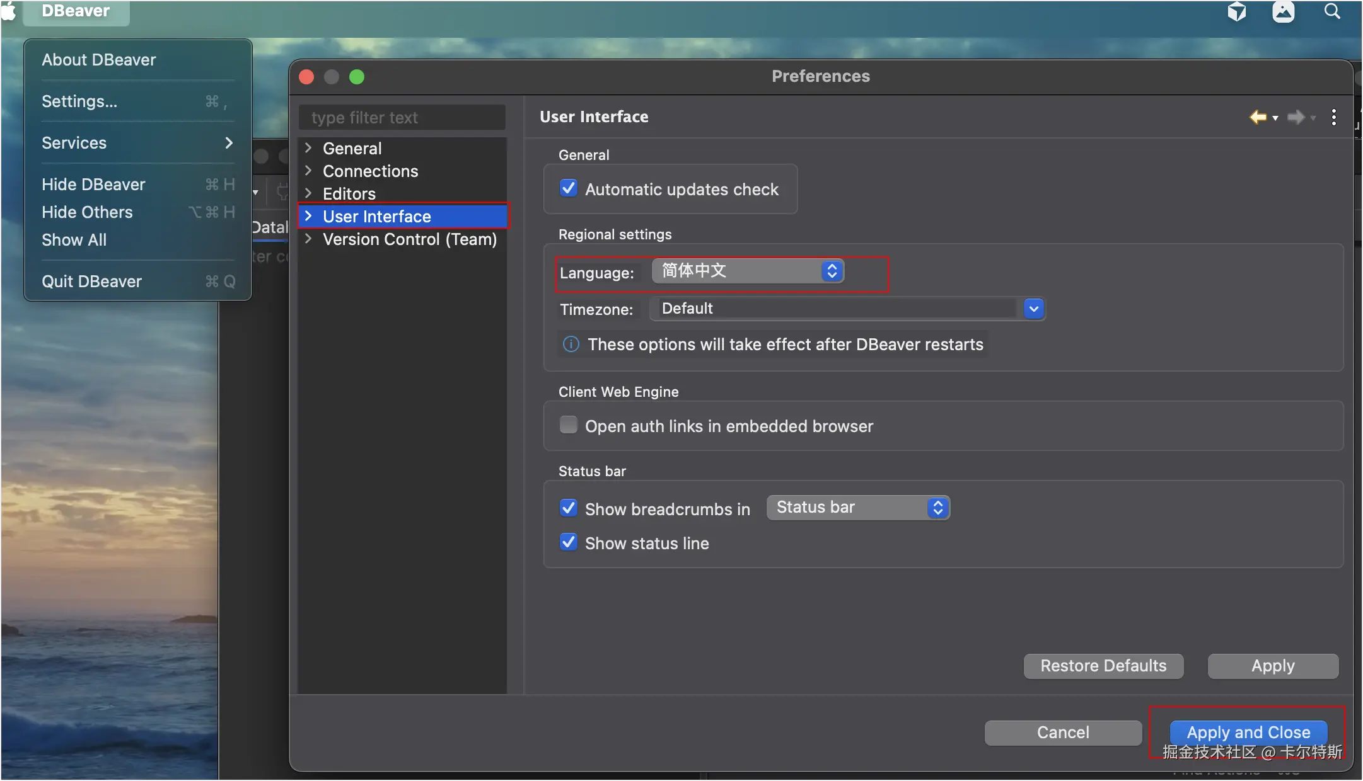Viewport: 1363px width, 781px height.
Task: Open the Timezone Default combo box
Action: click(x=1034, y=309)
